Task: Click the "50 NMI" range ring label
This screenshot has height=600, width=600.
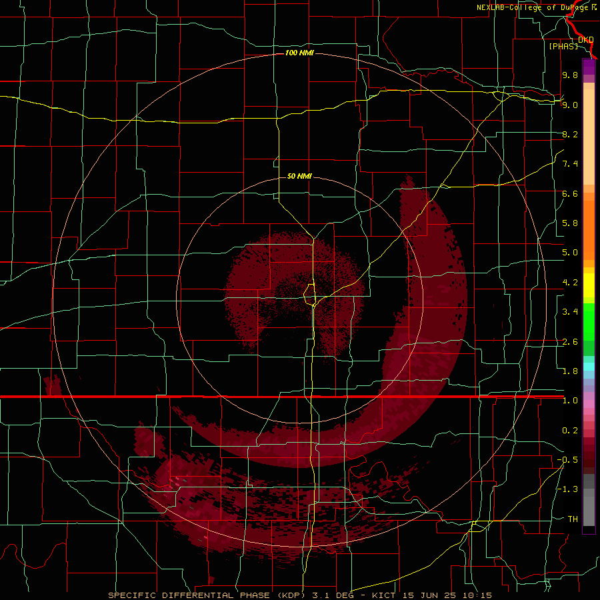Action: (299, 176)
